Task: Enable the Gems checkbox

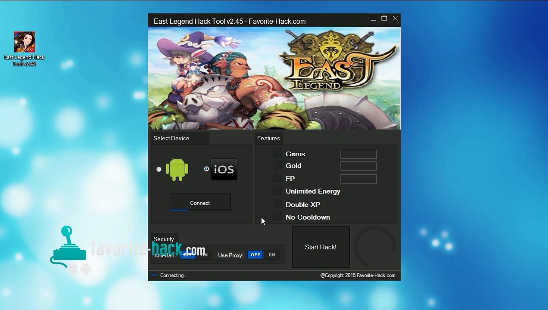Action: click(277, 154)
